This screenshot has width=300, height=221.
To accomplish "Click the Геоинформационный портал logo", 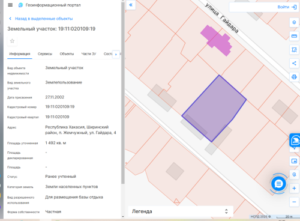I will click(20, 5).
